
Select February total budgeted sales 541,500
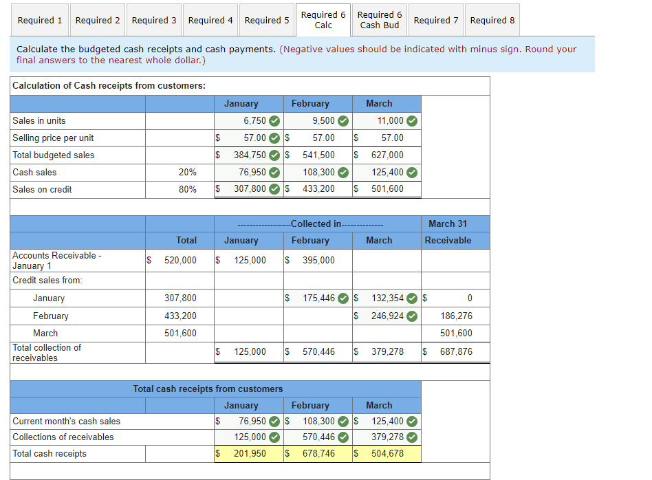tap(318, 155)
